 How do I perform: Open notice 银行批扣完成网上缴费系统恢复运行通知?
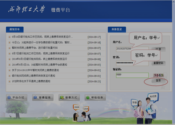click(x=34, y=76)
